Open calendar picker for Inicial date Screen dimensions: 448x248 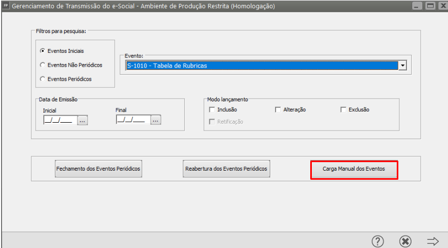pyautogui.click(x=82, y=120)
